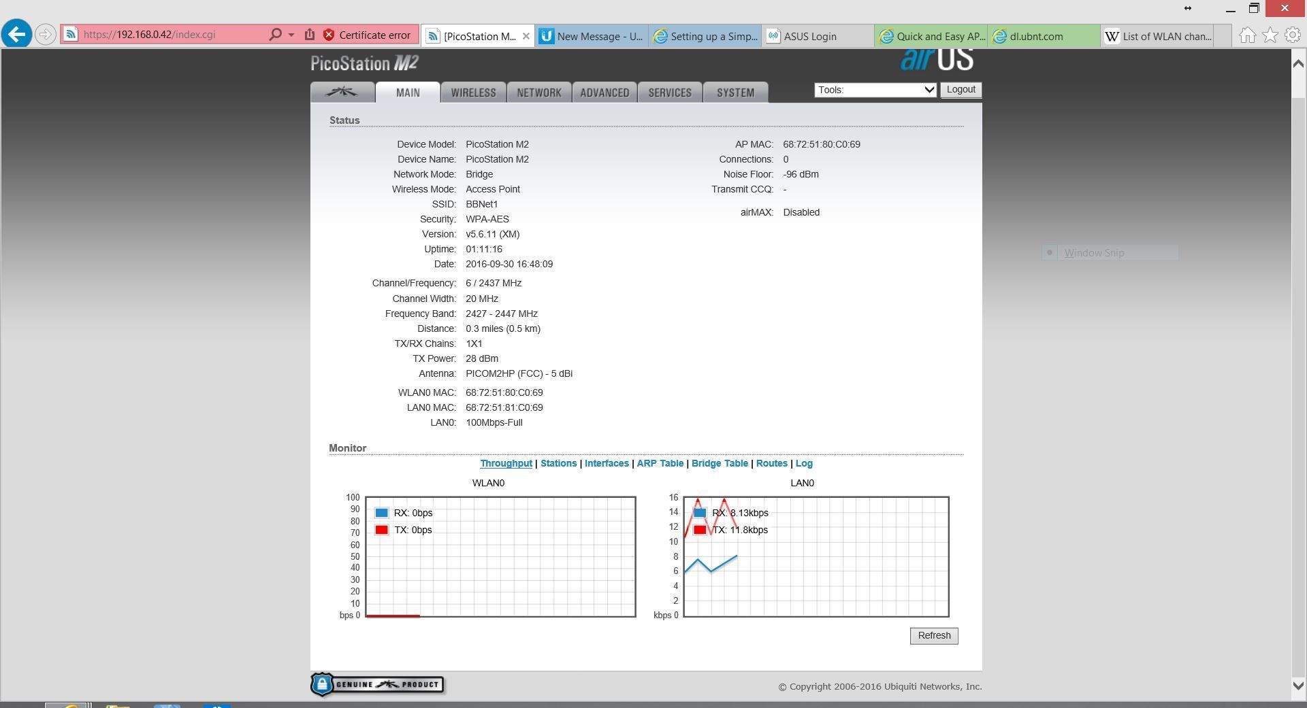
Task: Click the PicoStation M2 header logo
Action: coord(364,63)
